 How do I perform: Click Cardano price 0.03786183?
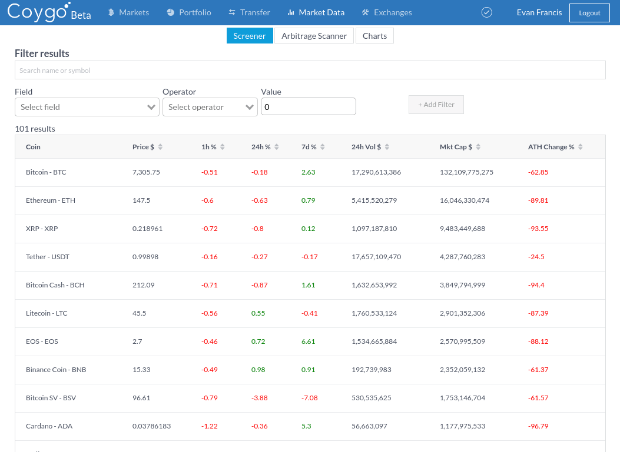[151, 426]
